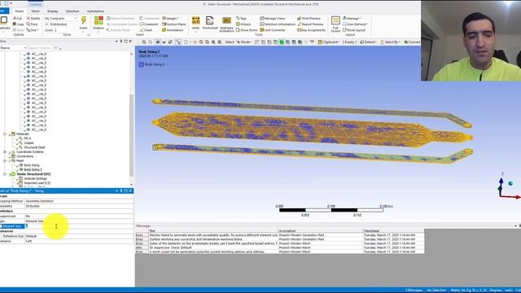Viewport: 521px width, 293px height.
Task: Click Show Errors
Action: [x=247, y=30]
